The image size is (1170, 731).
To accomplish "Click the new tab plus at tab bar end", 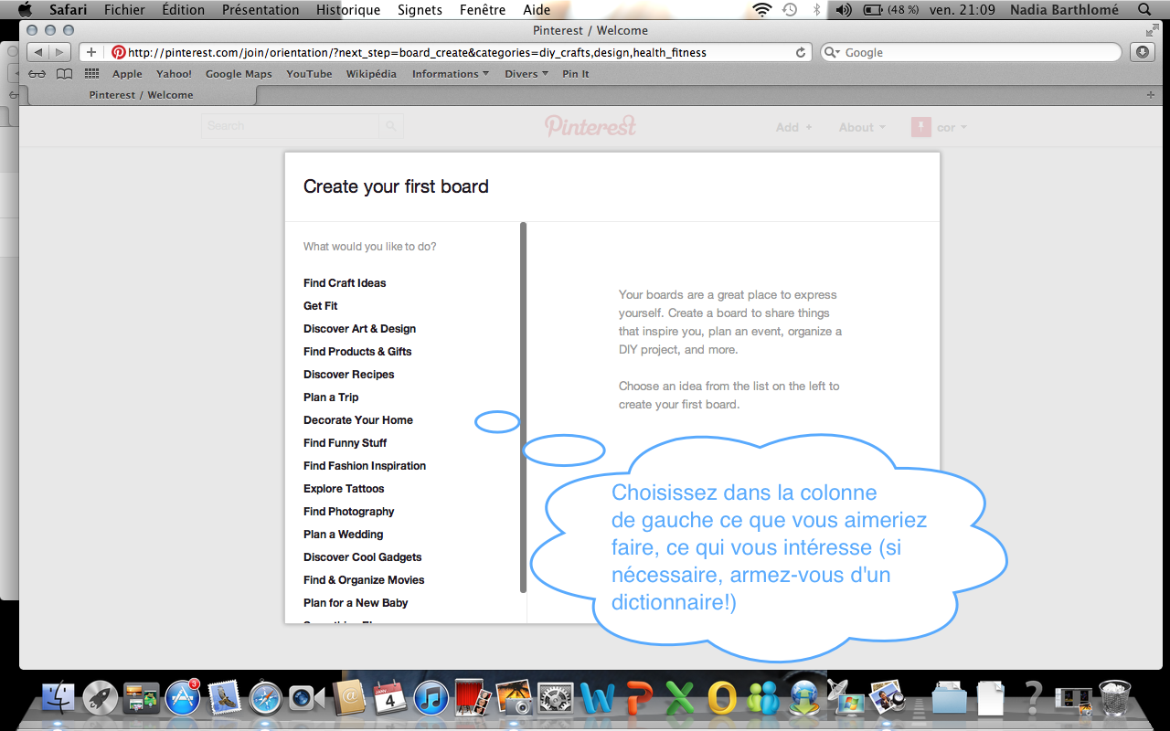I will 1150,95.
